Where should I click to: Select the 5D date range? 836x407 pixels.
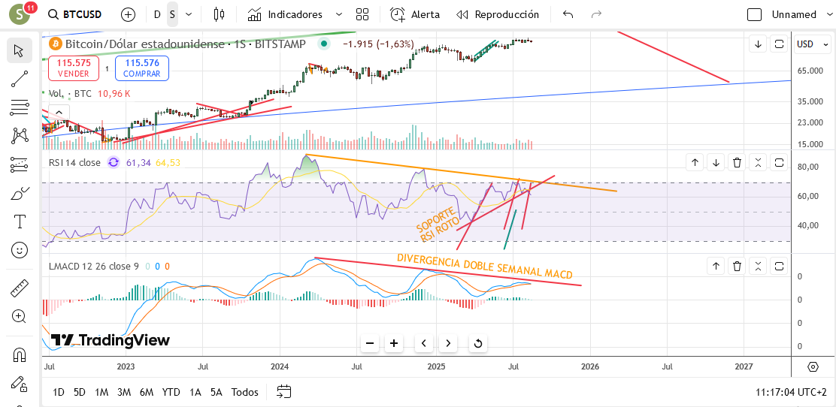pos(80,393)
